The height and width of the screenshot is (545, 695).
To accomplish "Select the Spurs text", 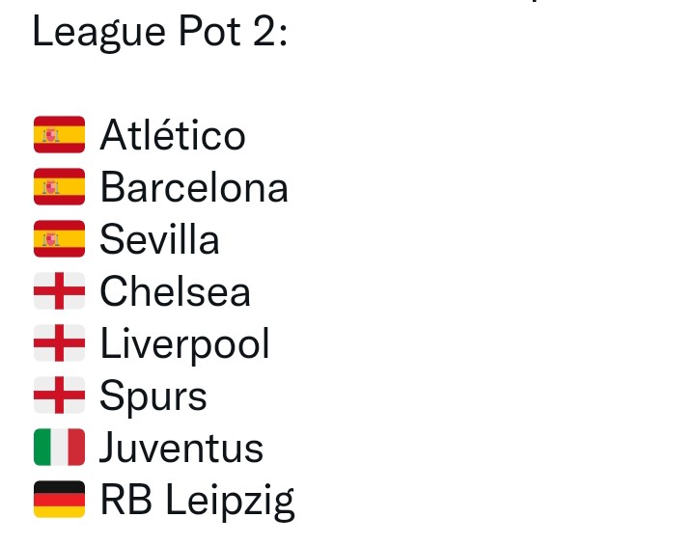I will (x=153, y=397).
